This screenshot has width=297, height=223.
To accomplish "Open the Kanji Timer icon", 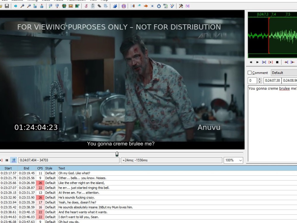I will click(x=165, y=6).
